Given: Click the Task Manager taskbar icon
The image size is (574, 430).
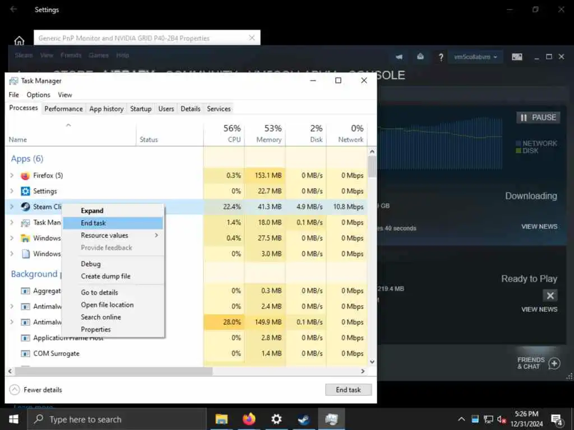Looking at the screenshot, I should point(331,419).
